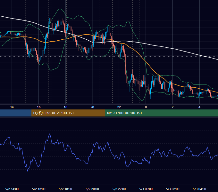Click the 5/2 14:00 time label
Image resolution: width=218 pixels, height=192 pixels.
coord(12,189)
